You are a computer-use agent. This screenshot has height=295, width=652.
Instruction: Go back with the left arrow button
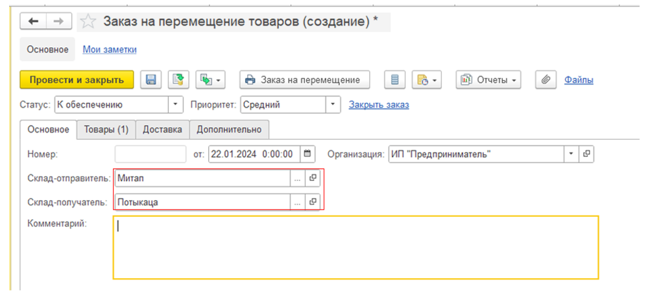tap(33, 21)
